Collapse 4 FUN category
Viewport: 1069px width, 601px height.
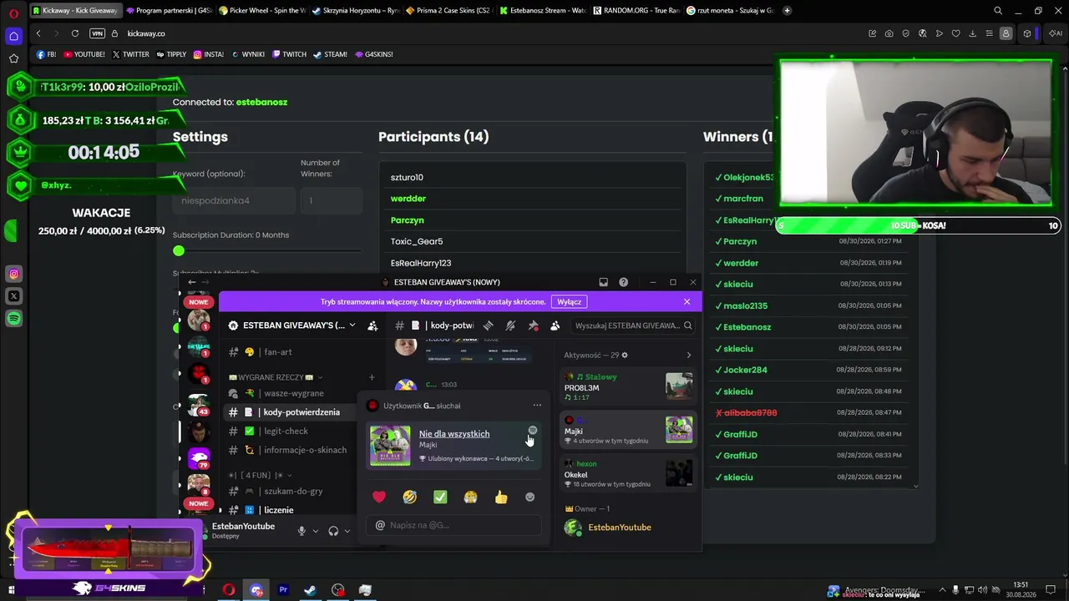261,475
